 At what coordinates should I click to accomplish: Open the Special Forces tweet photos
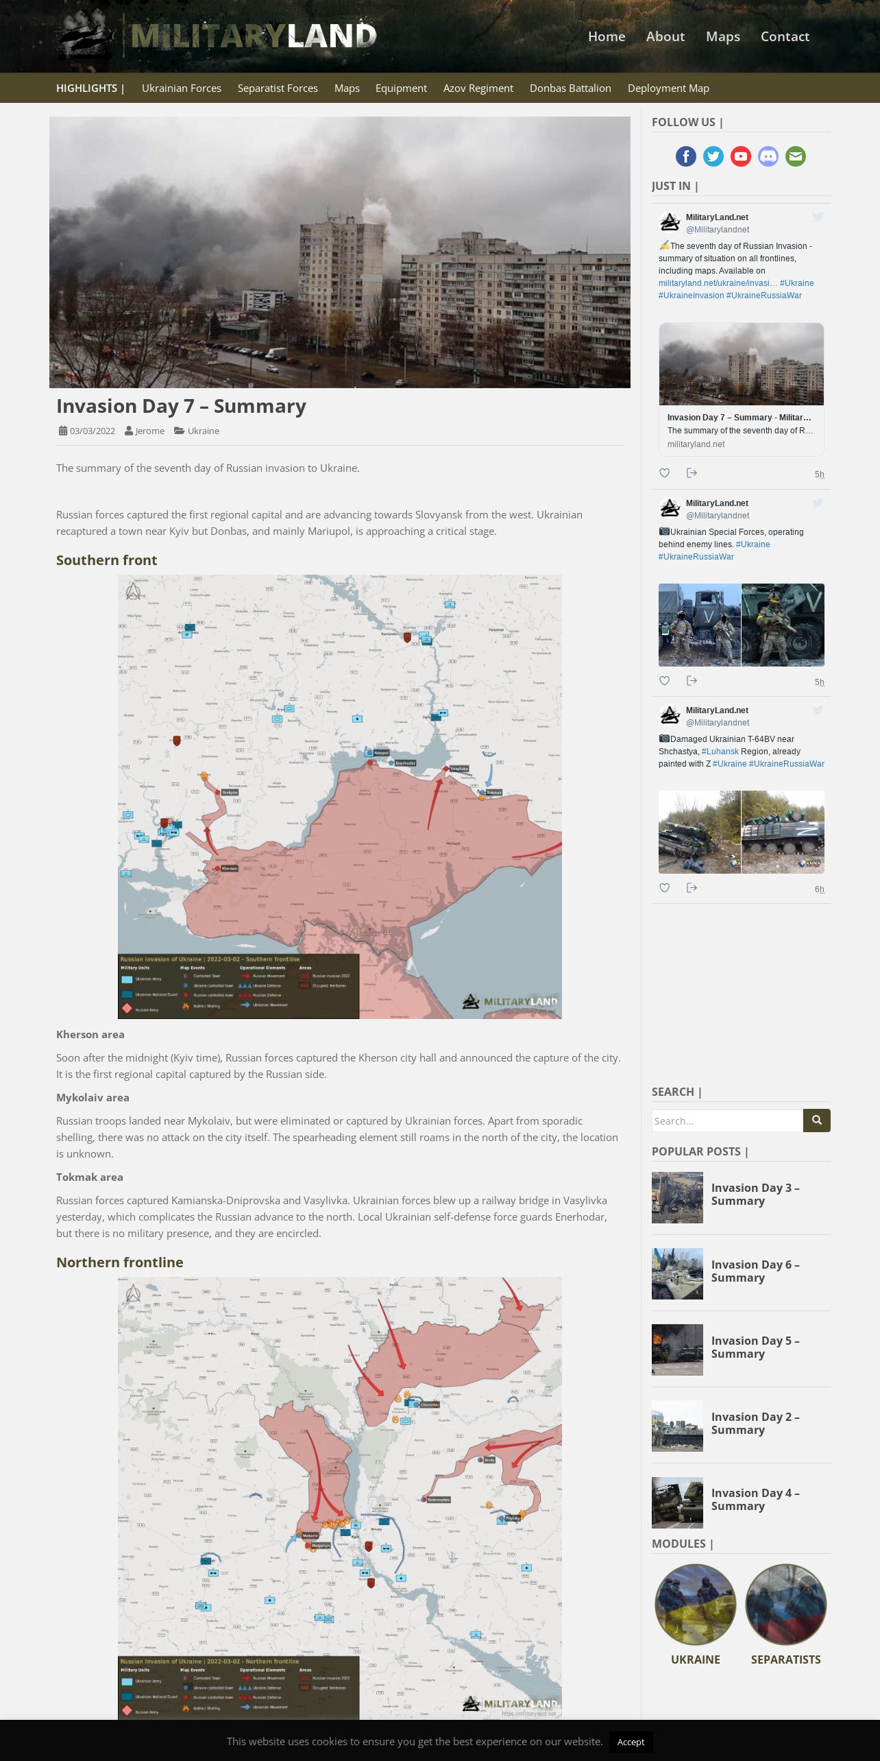(x=742, y=625)
